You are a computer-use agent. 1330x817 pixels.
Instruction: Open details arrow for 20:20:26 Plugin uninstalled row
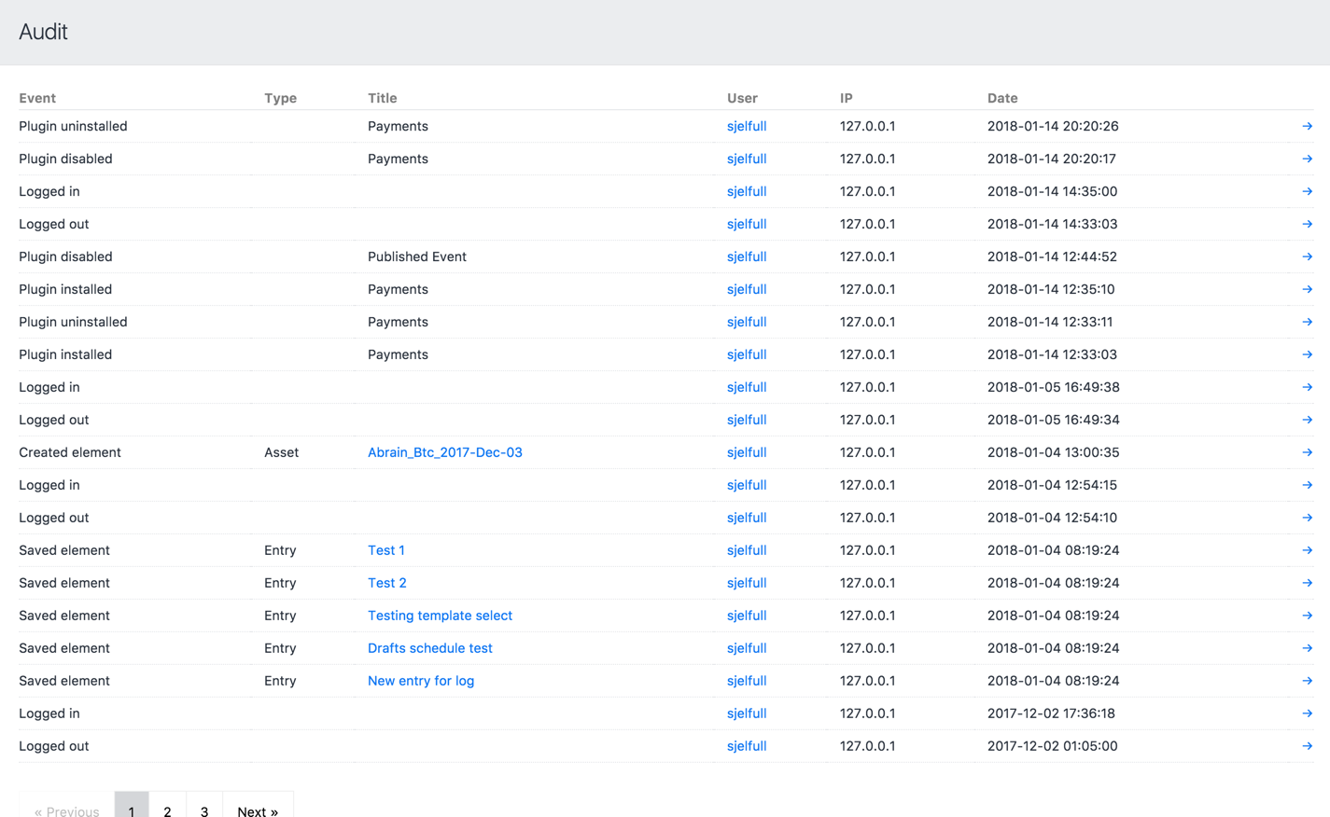pyautogui.click(x=1307, y=126)
